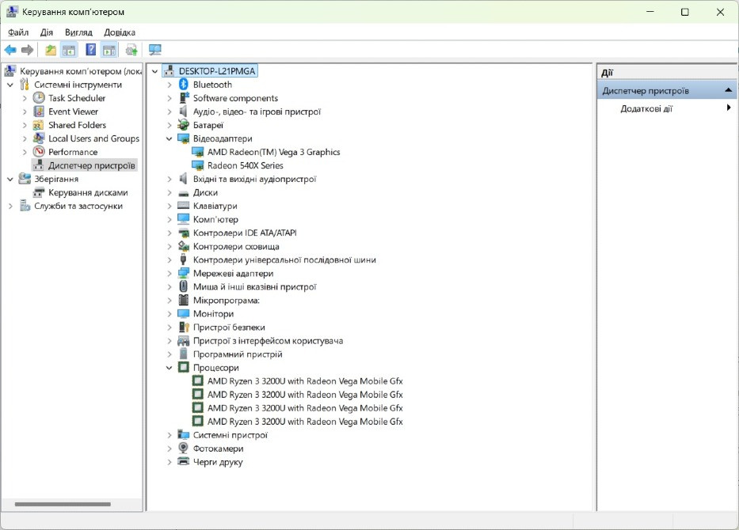Toggle the show/hide console tree button
Image resolution: width=739 pixels, height=530 pixels.
tap(69, 50)
